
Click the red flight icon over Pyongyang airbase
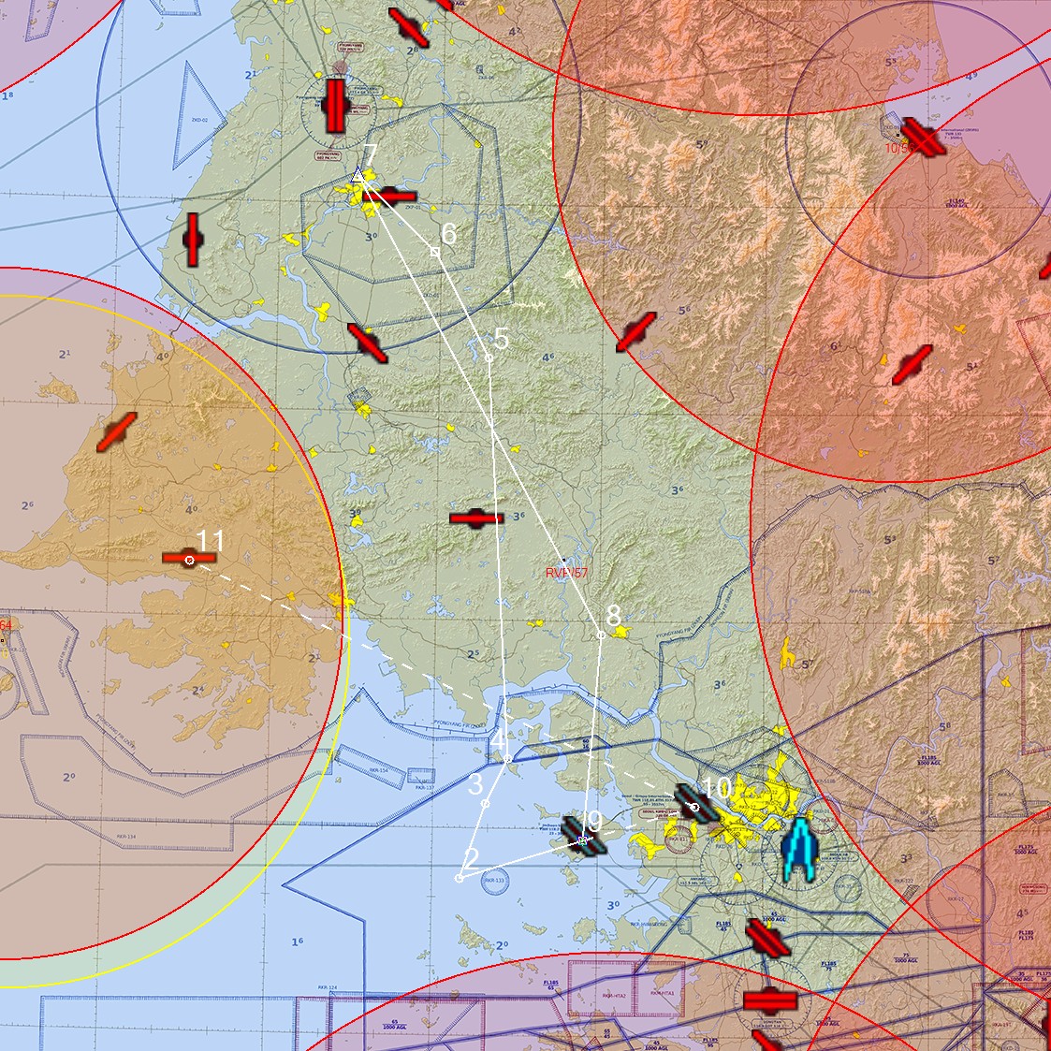335,106
